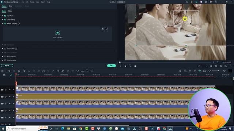234x131 pixels.
Task: Uncheck the Compositing checkbox
Action: coord(5,20)
